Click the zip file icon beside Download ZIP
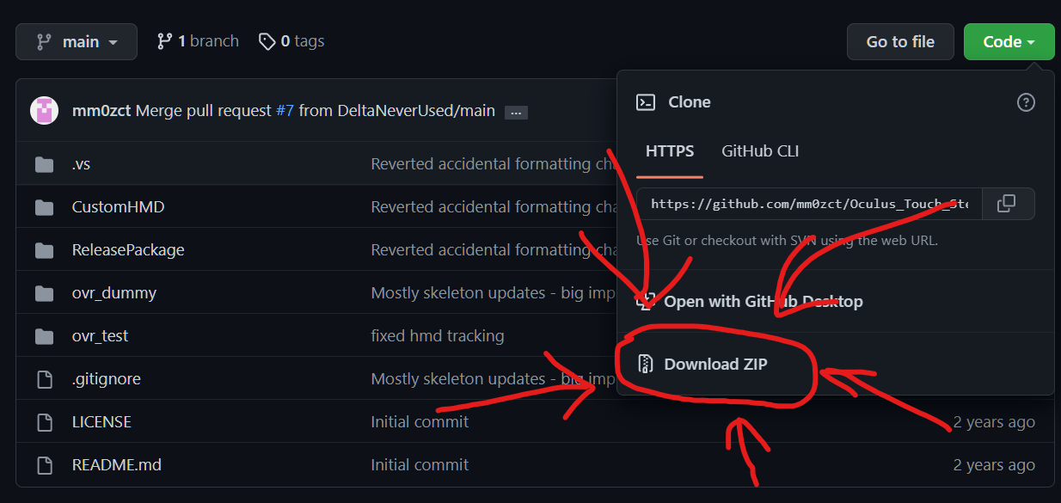1061x503 pixels. [x=645, y=364]
